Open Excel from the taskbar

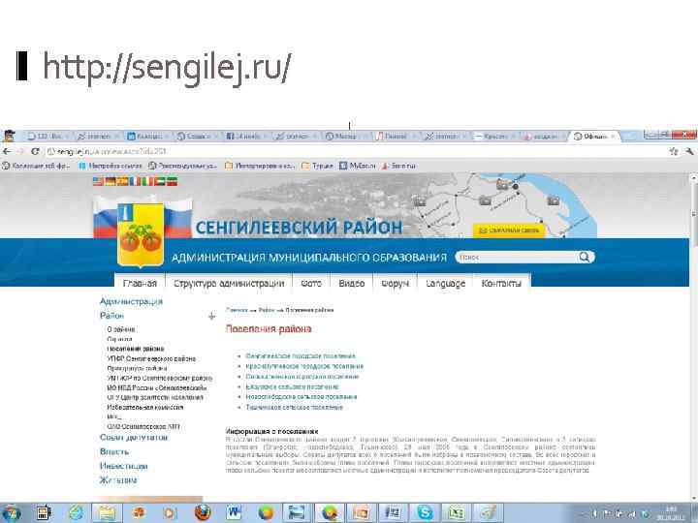[457, 513]
